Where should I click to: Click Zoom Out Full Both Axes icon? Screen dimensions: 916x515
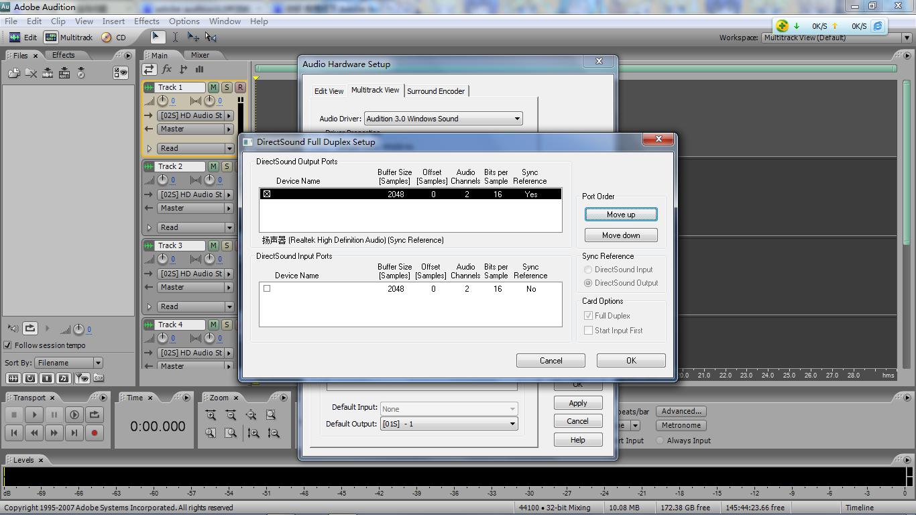pyautogui.click(x=251, y=415)
